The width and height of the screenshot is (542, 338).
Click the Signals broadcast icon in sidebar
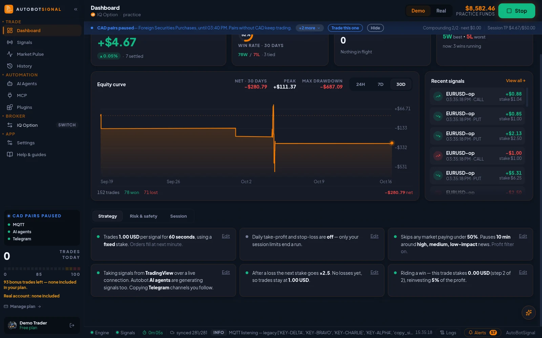pyautogui.click(x=10, y=42)
